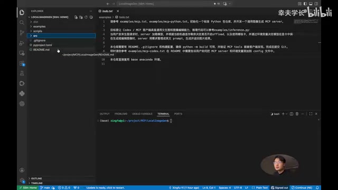This screenshot has height=190, width=338.
Task: Open the Search view in activity bar
Action: click(x=22, y=22)
